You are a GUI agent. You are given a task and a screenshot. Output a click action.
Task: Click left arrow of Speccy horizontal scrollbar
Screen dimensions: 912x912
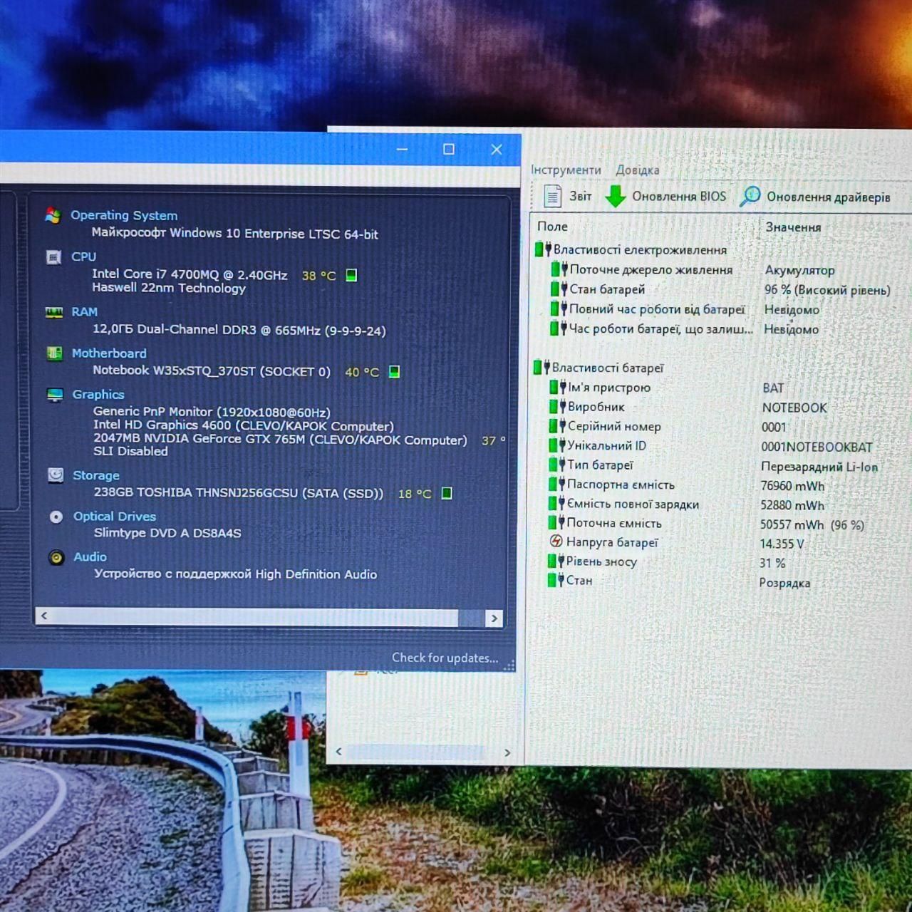point(44,616)
